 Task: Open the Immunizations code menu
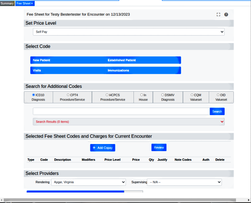pyautogui.click(x=142, y=70)
